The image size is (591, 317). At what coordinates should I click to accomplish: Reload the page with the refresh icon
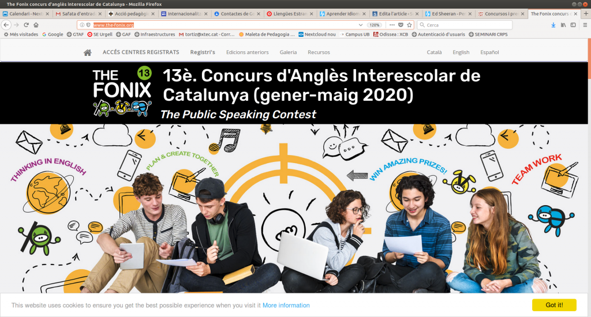coord(26,25)
